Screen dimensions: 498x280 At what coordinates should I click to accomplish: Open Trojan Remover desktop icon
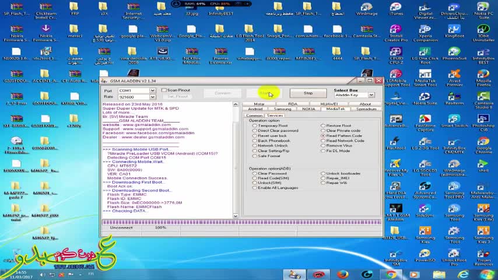pos(483,257)
